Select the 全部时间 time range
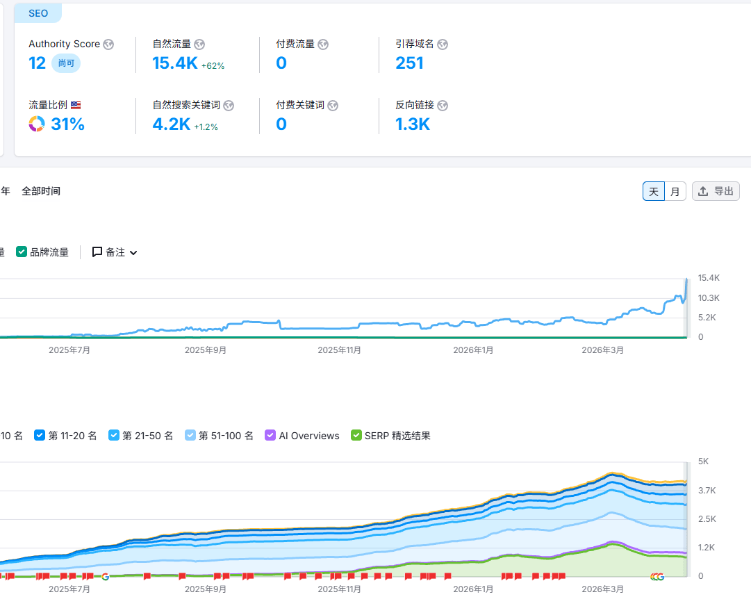 [x=41, y=191]
